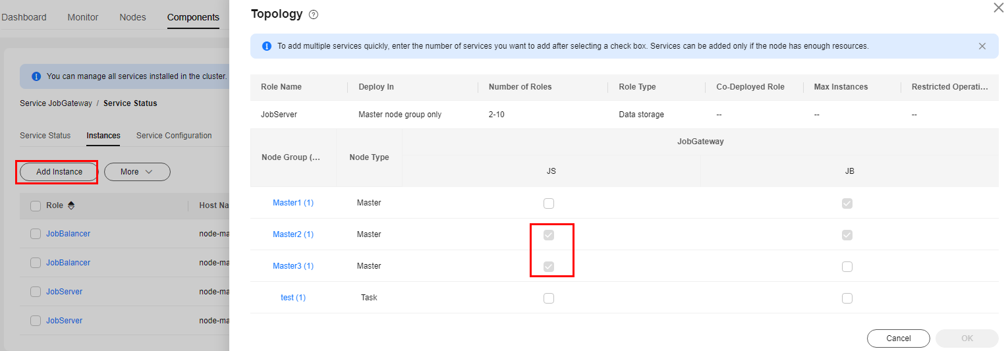Screen dimensions: 1008x351
Task: Open the Master2 (1) node group link
Action: pyautogui.click(x=293, y=234)
